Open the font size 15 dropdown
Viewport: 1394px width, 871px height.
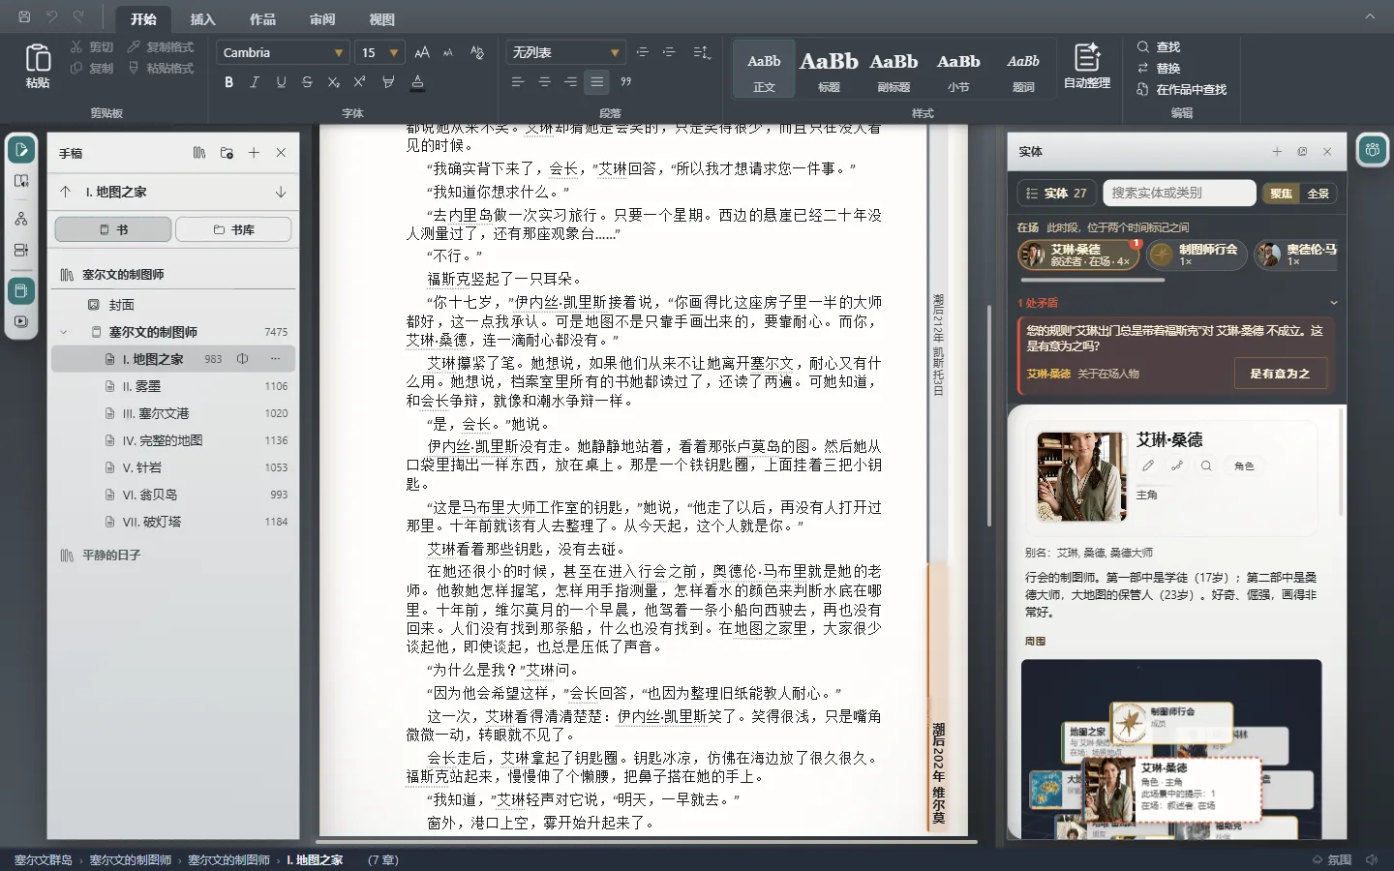coord(379,52)
